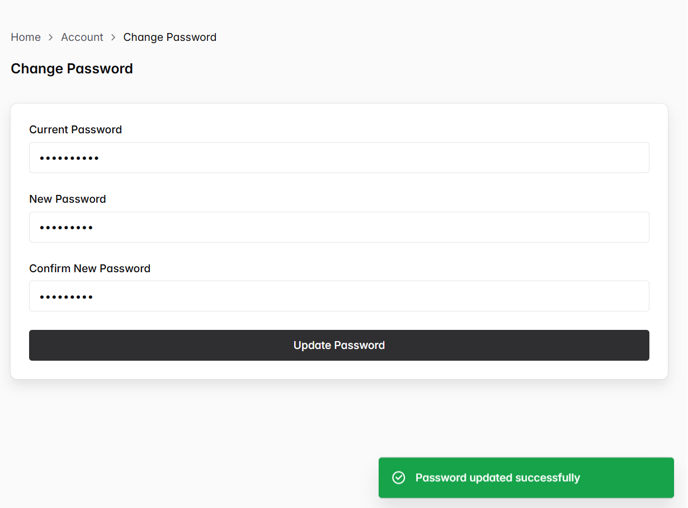Focus the Confirm New Password input field

tap(338, 296)
